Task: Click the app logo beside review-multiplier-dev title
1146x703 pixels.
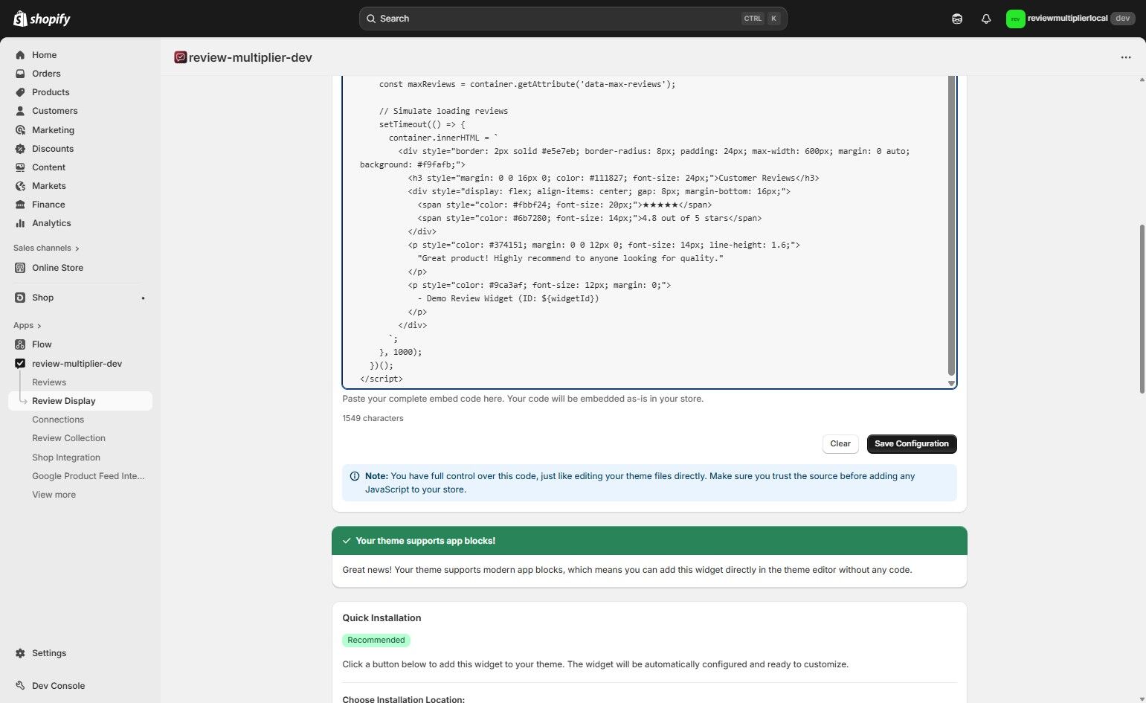Action: [180, 57]
